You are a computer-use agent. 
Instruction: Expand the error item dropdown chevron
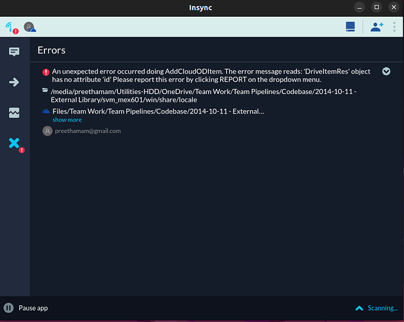(386, 71)
